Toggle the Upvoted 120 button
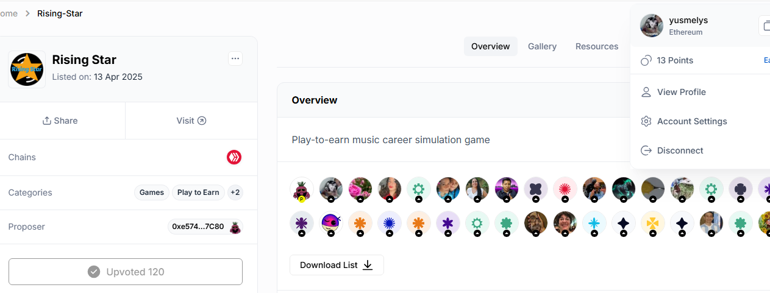This screenshot has width=770, height=293. [126, 272]
